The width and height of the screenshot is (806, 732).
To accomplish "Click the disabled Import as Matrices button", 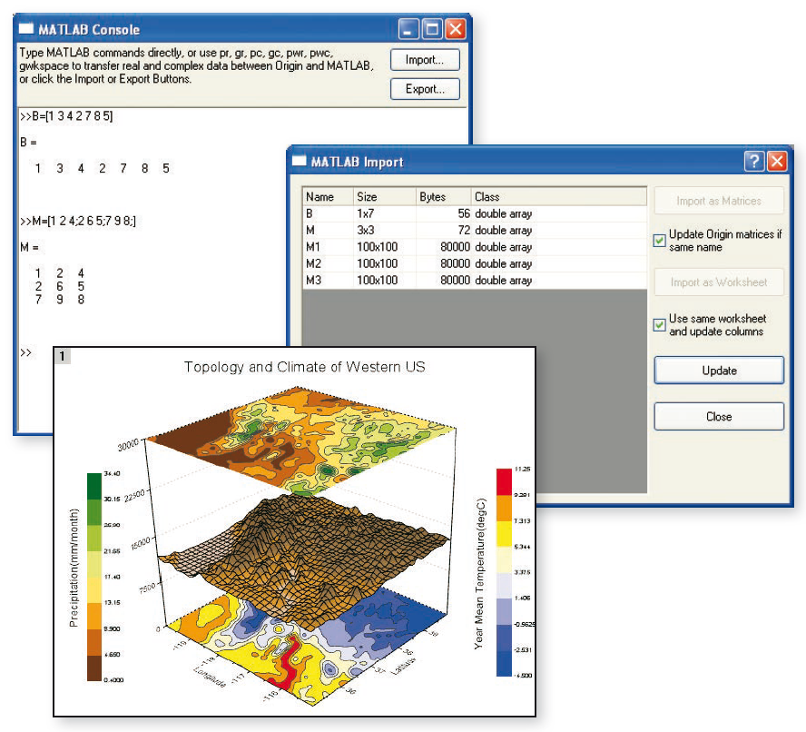I will 719,201.
